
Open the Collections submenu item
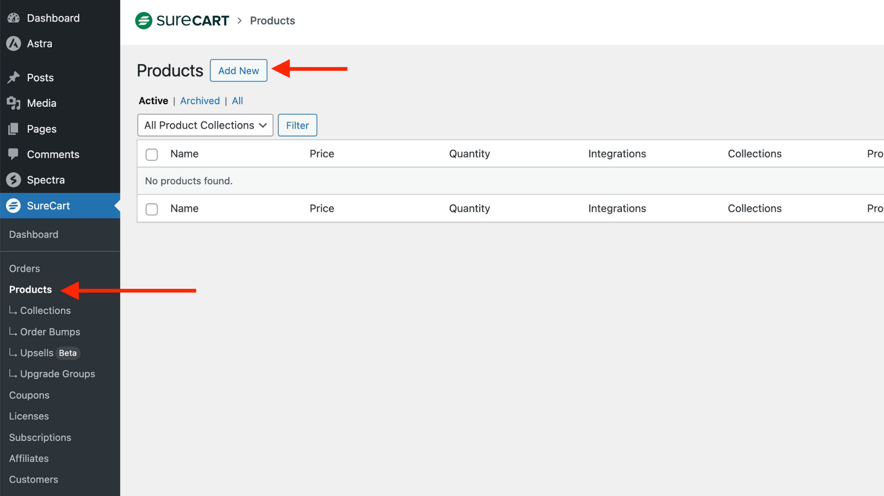[45, 310]
